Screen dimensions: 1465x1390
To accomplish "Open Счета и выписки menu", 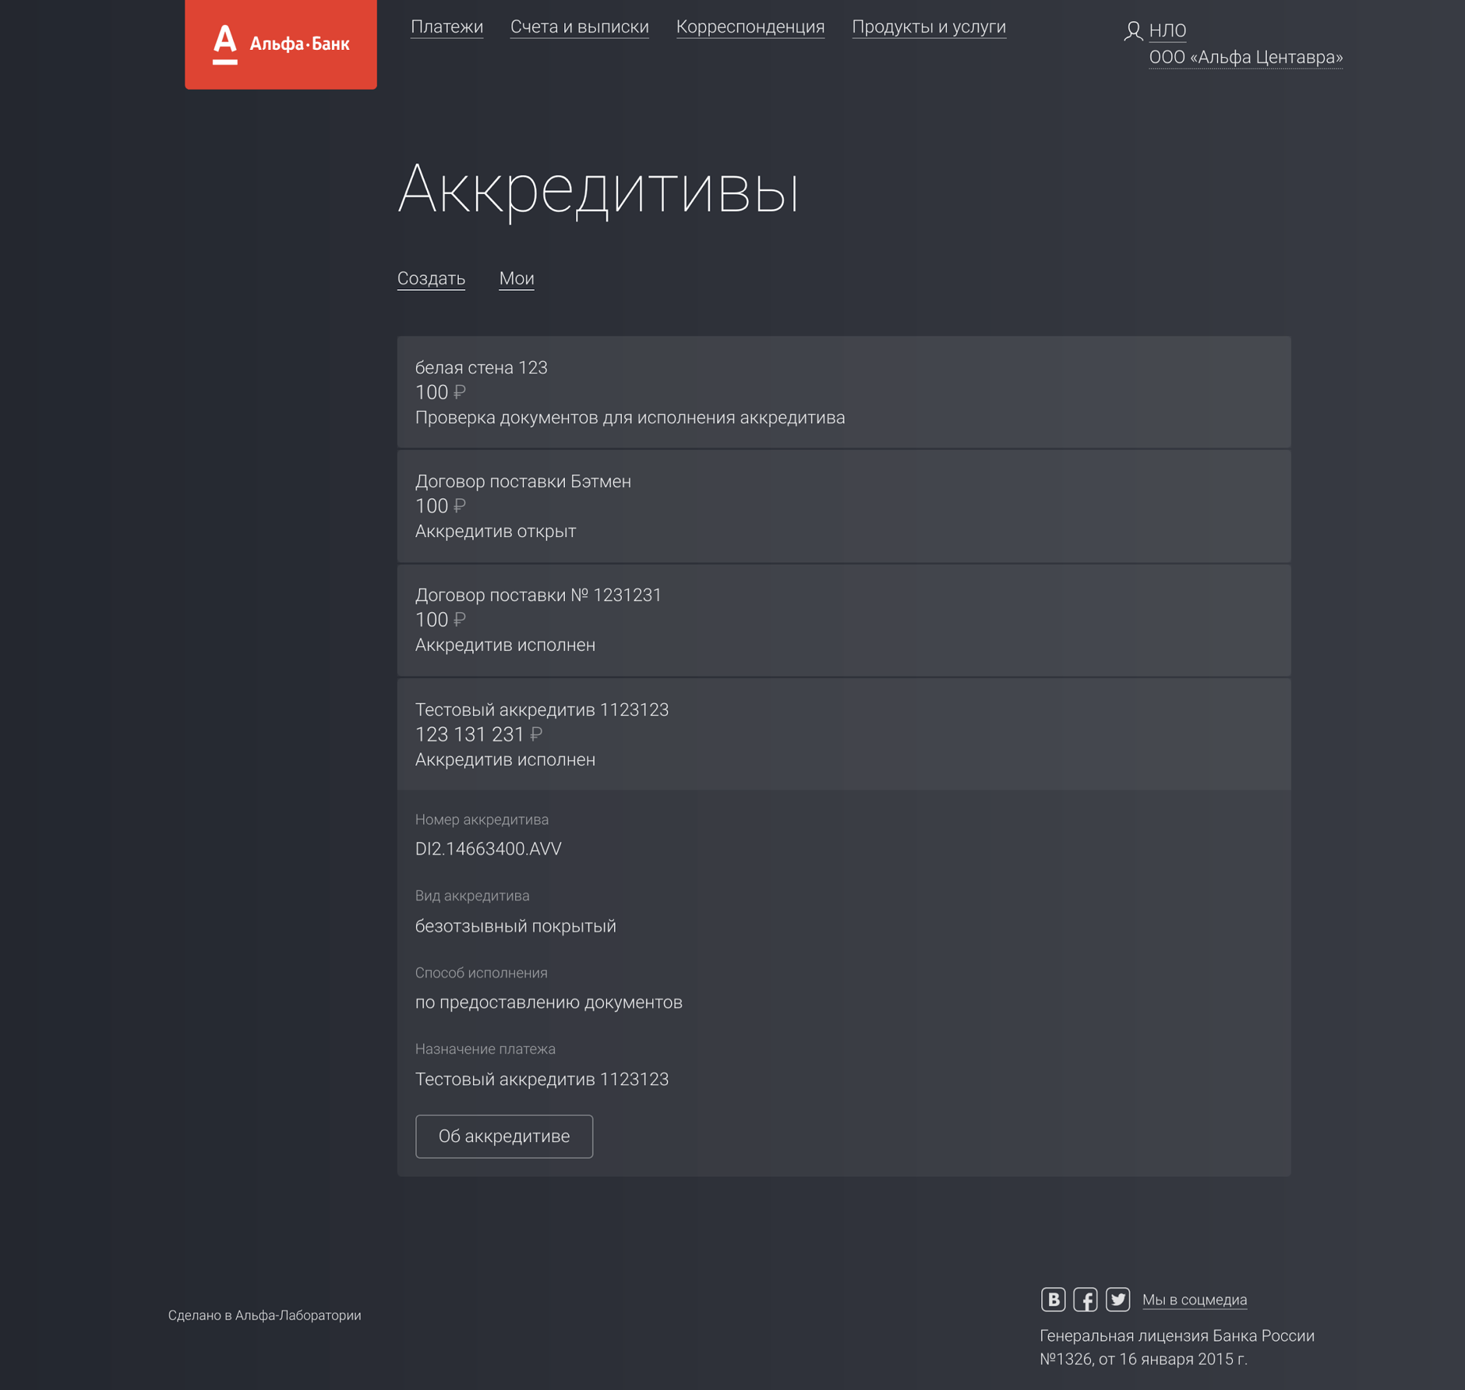I will [579, 27].
